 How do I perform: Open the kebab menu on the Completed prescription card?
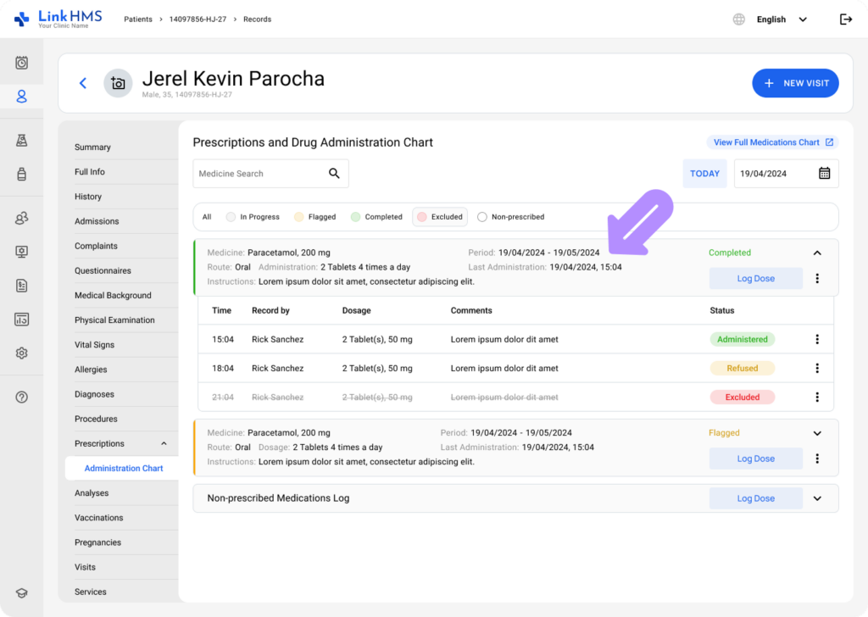tap(817, 278)
